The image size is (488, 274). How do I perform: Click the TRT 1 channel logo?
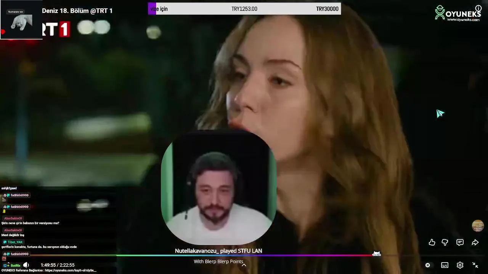(x=56, y=29)
